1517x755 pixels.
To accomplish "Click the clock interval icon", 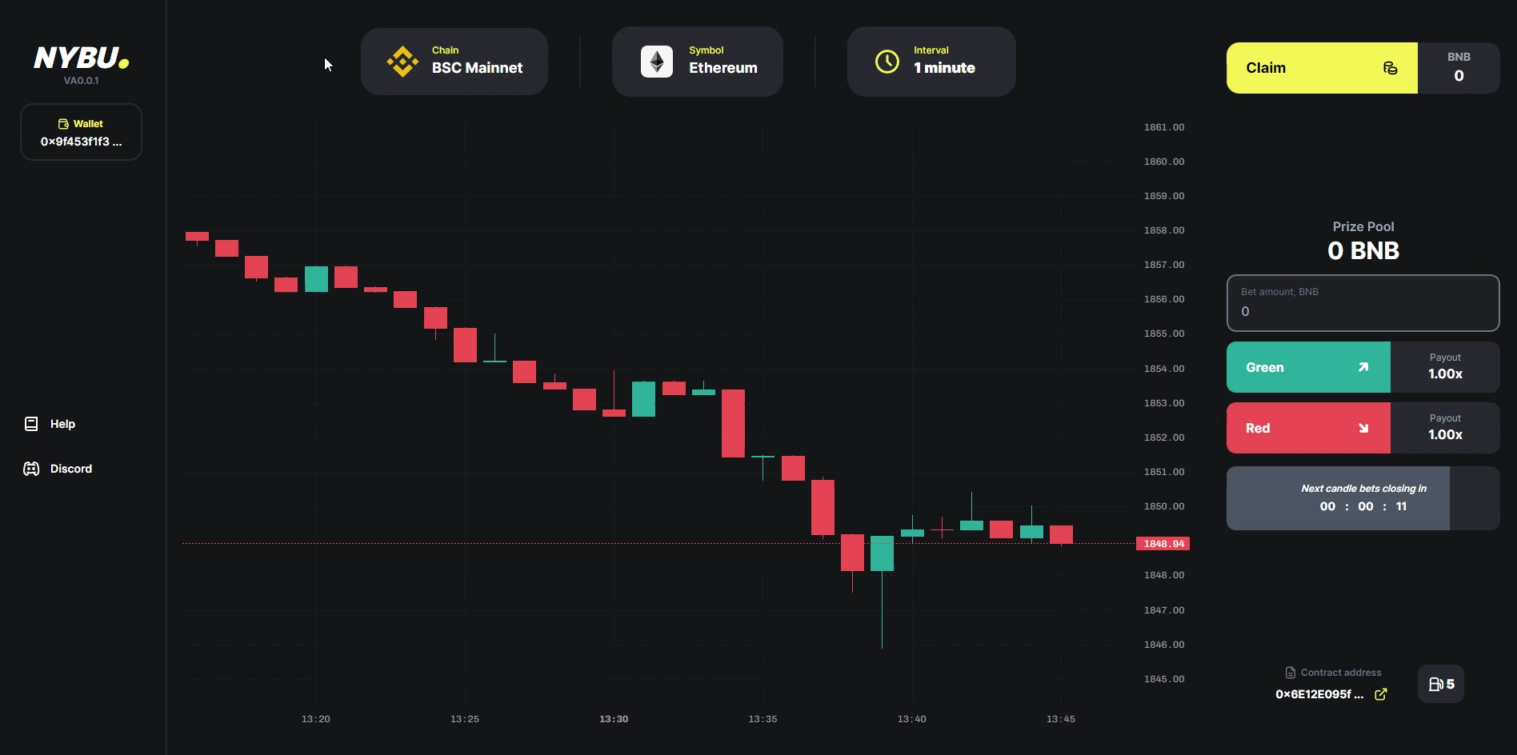I will [x=887, y=62].
